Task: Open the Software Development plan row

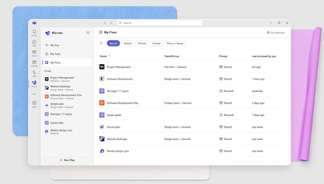Action: (x=189, y=79)
